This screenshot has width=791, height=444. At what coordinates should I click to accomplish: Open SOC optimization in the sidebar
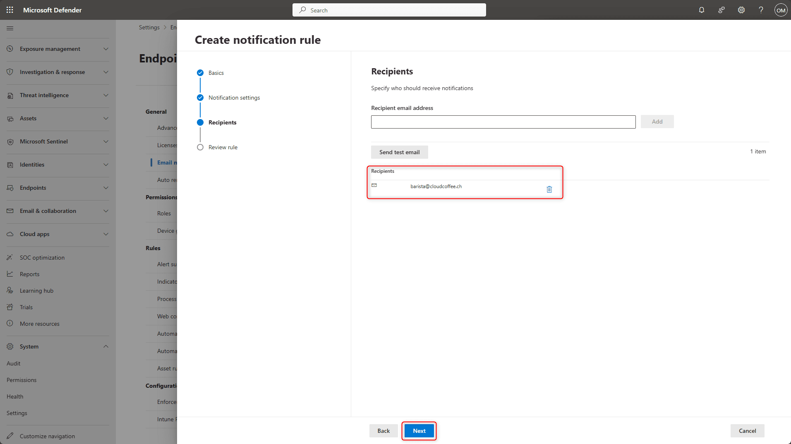pyautogui.click(x=42, y=258)
